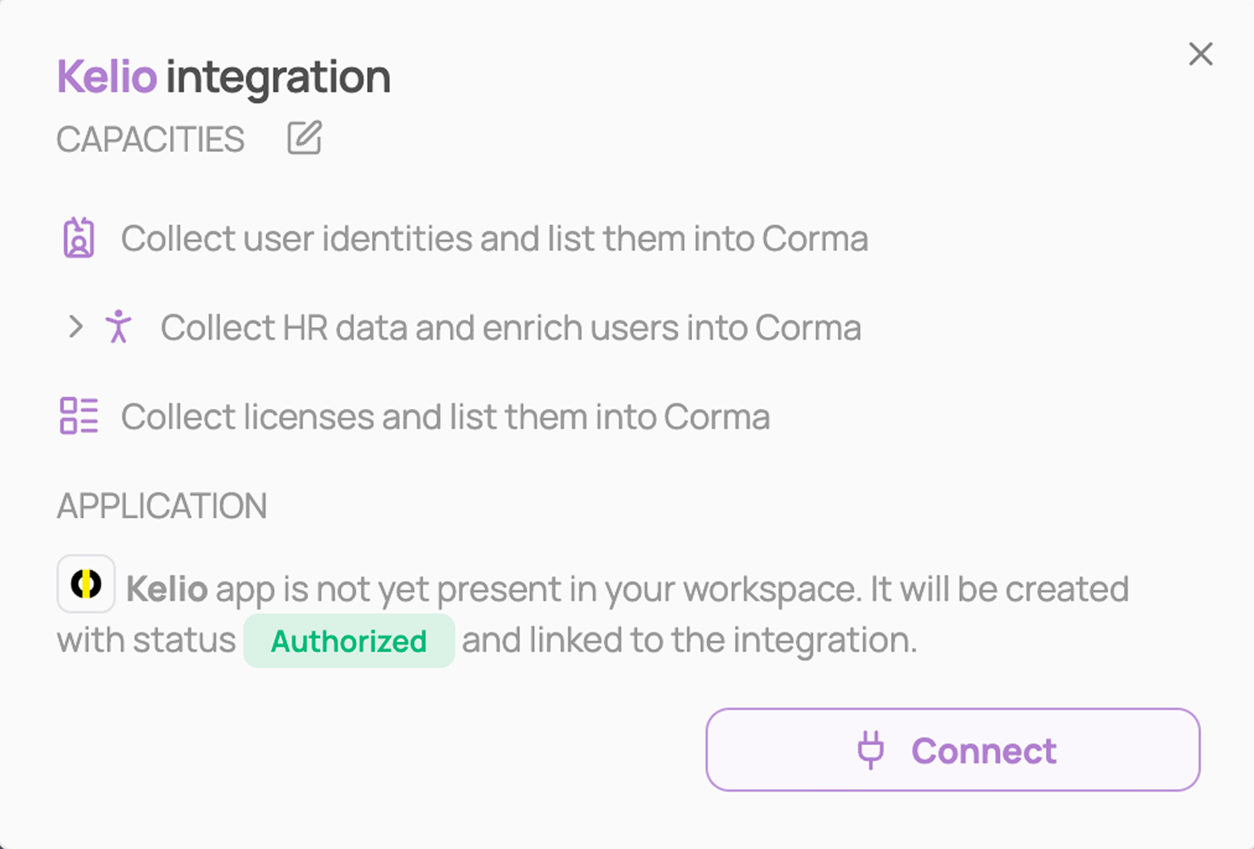Select 'Collect HR data and enrich users' row
1254x849 pixels.
(x=464, y=327)
